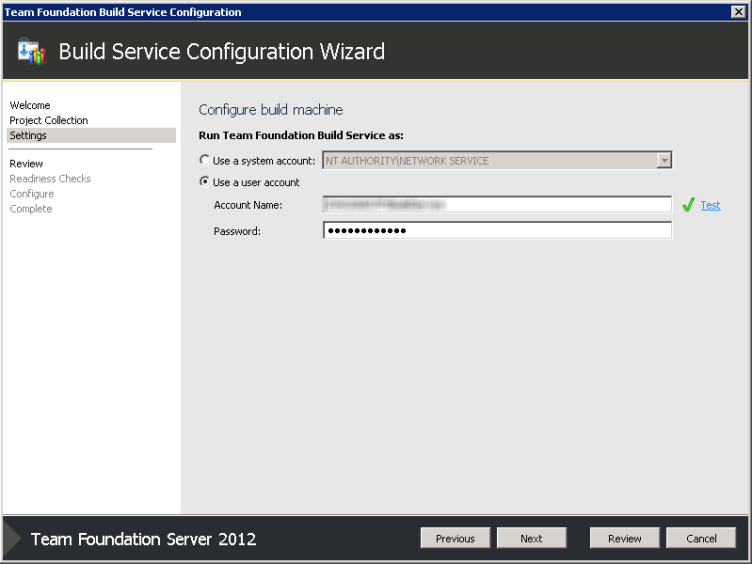Go to the Welcome step
Viewport: 752px width, 564px height.
point(30,105)
